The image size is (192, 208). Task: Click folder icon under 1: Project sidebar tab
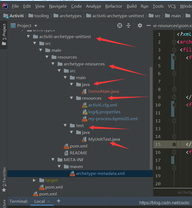(4, 44)
